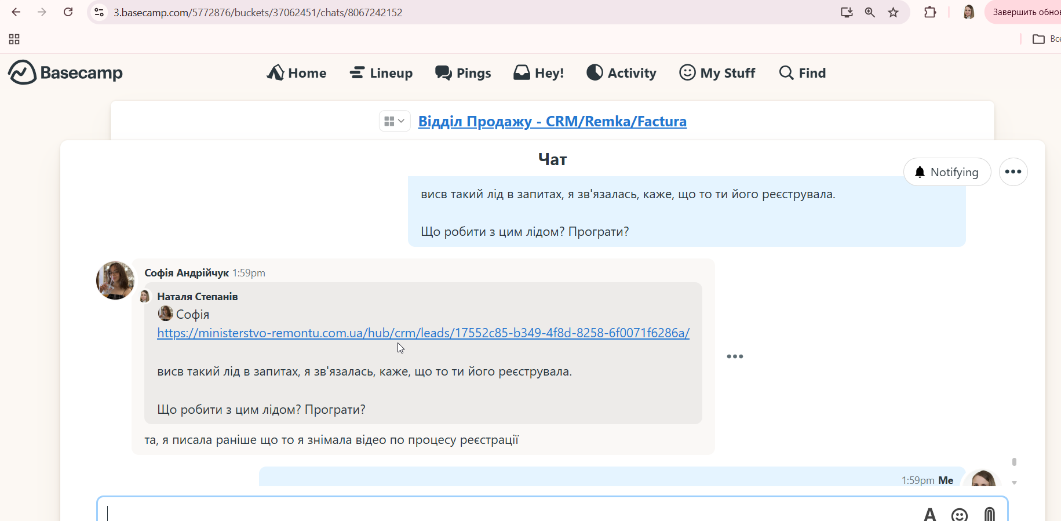Open the Lineup menu item

[381, 73]
